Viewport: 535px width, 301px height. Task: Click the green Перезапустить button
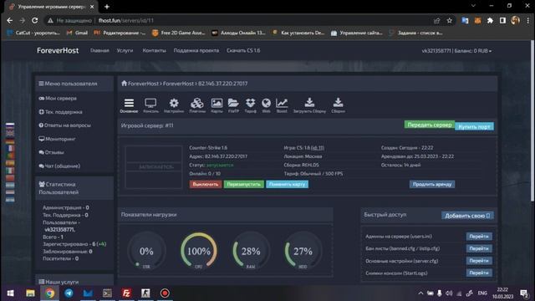point(243,184)
